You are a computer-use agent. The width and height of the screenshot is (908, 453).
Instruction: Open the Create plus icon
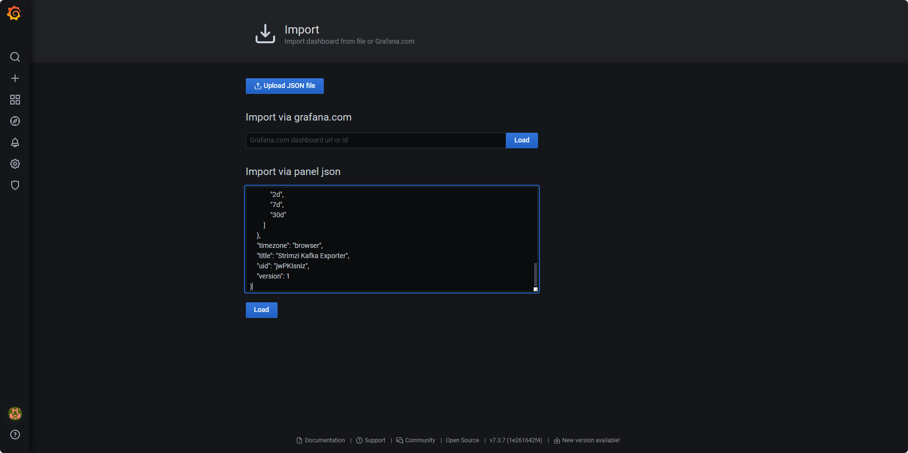(15, 78)
